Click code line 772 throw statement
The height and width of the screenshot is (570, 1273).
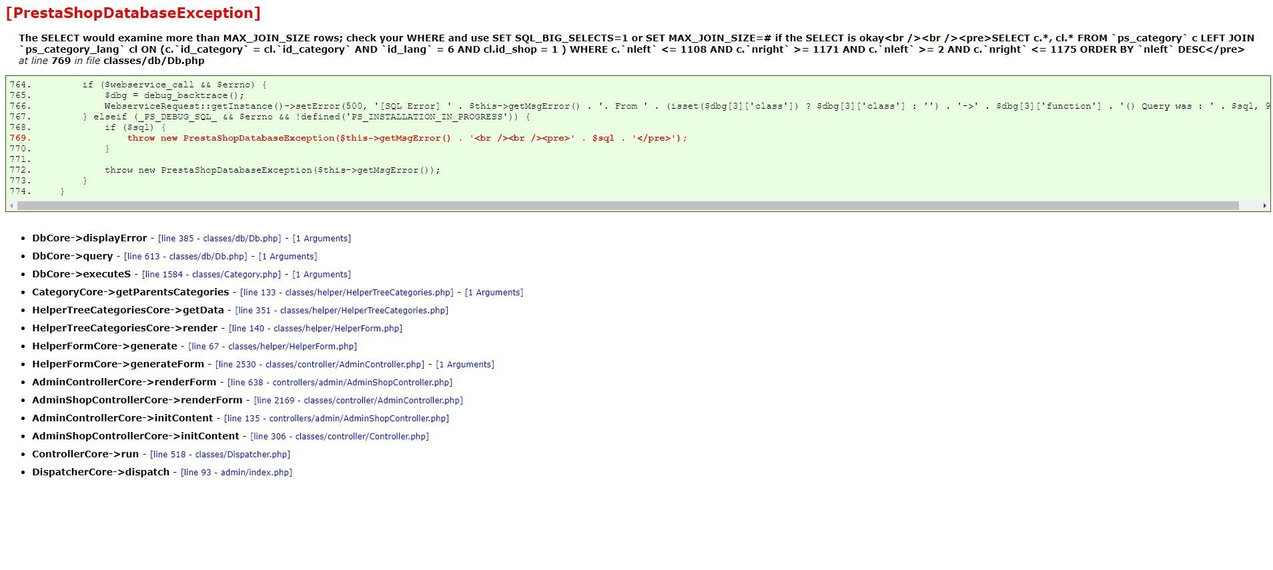272,170
